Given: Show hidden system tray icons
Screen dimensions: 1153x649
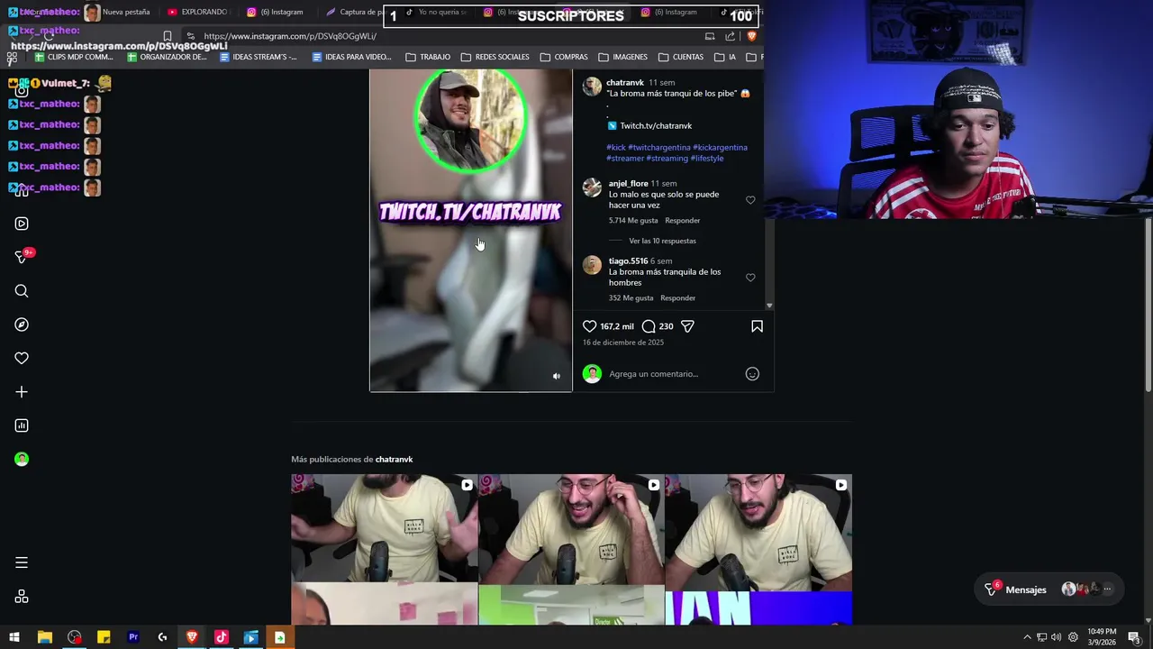Looking at the screenshot, I should coord(1027,637).
